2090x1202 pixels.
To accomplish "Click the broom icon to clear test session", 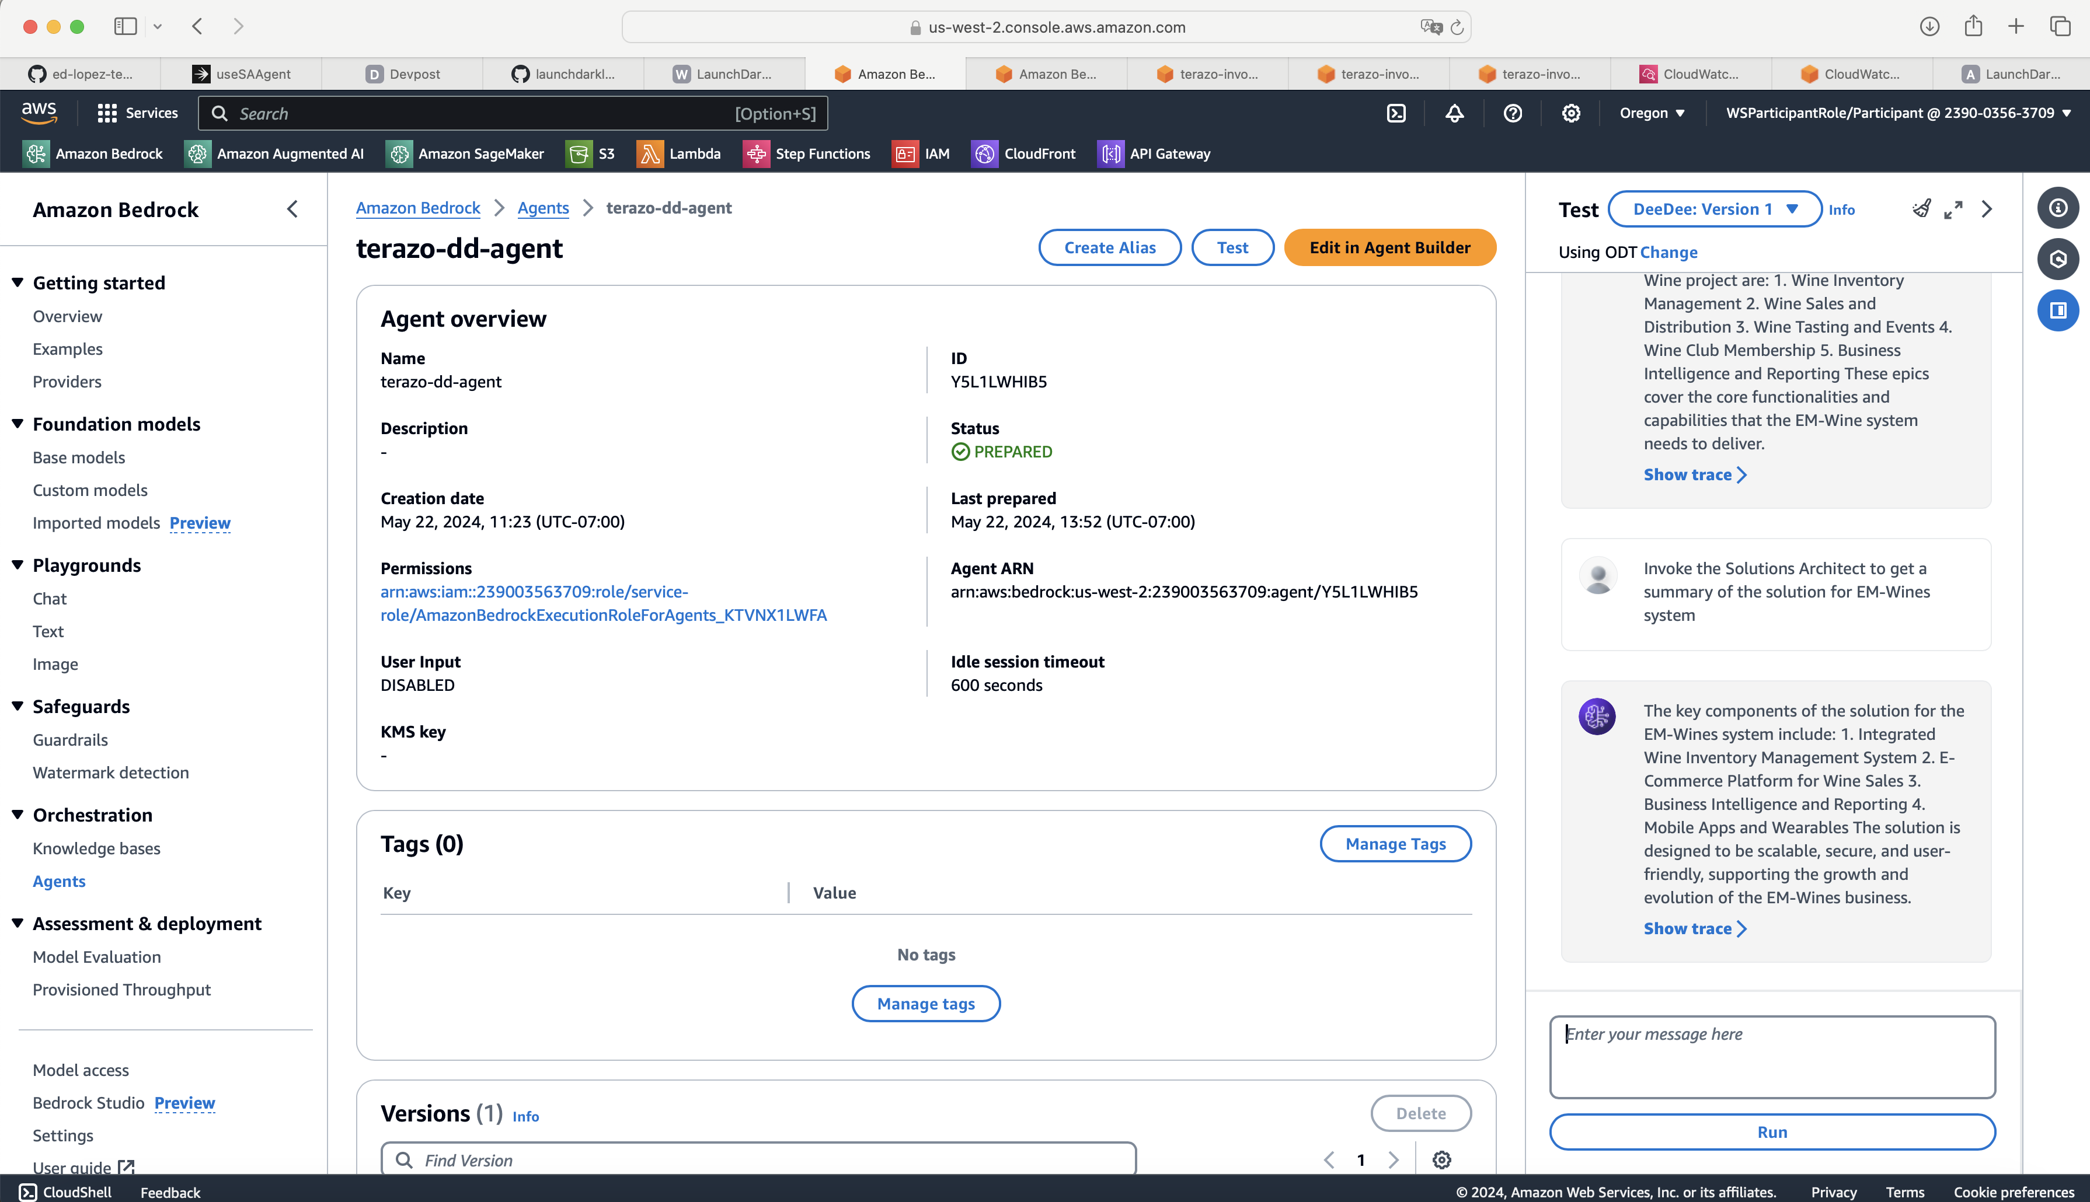I will (x=1921, y=209).
